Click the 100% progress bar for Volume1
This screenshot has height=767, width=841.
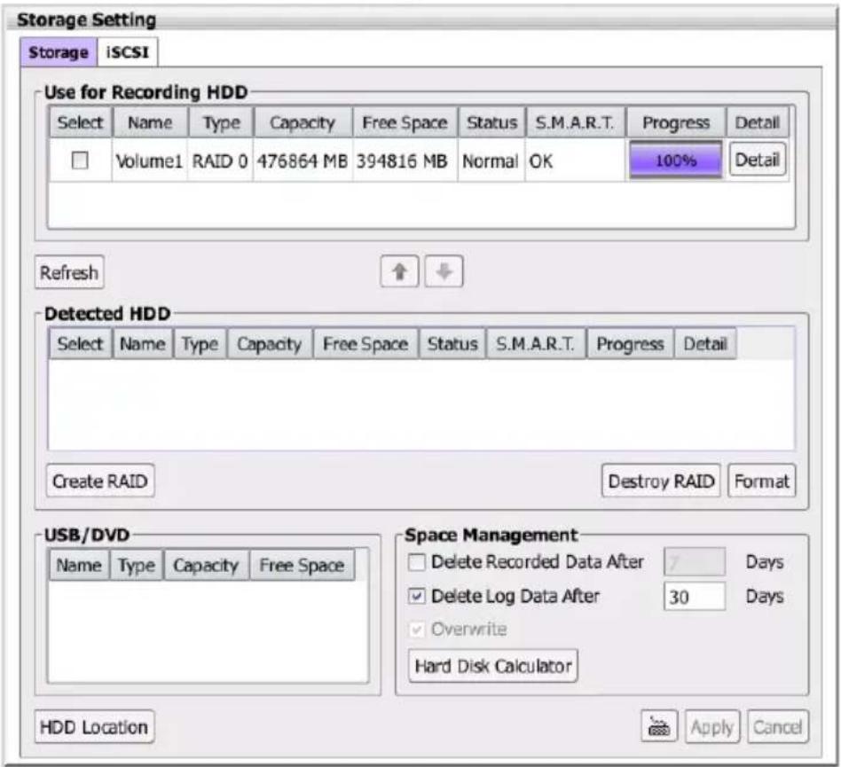(676, 160)
